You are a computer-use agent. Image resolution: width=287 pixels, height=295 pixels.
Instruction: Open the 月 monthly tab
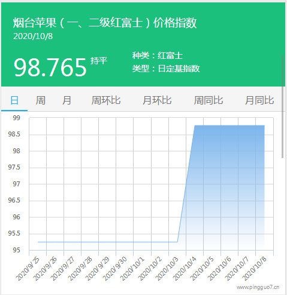67,100
